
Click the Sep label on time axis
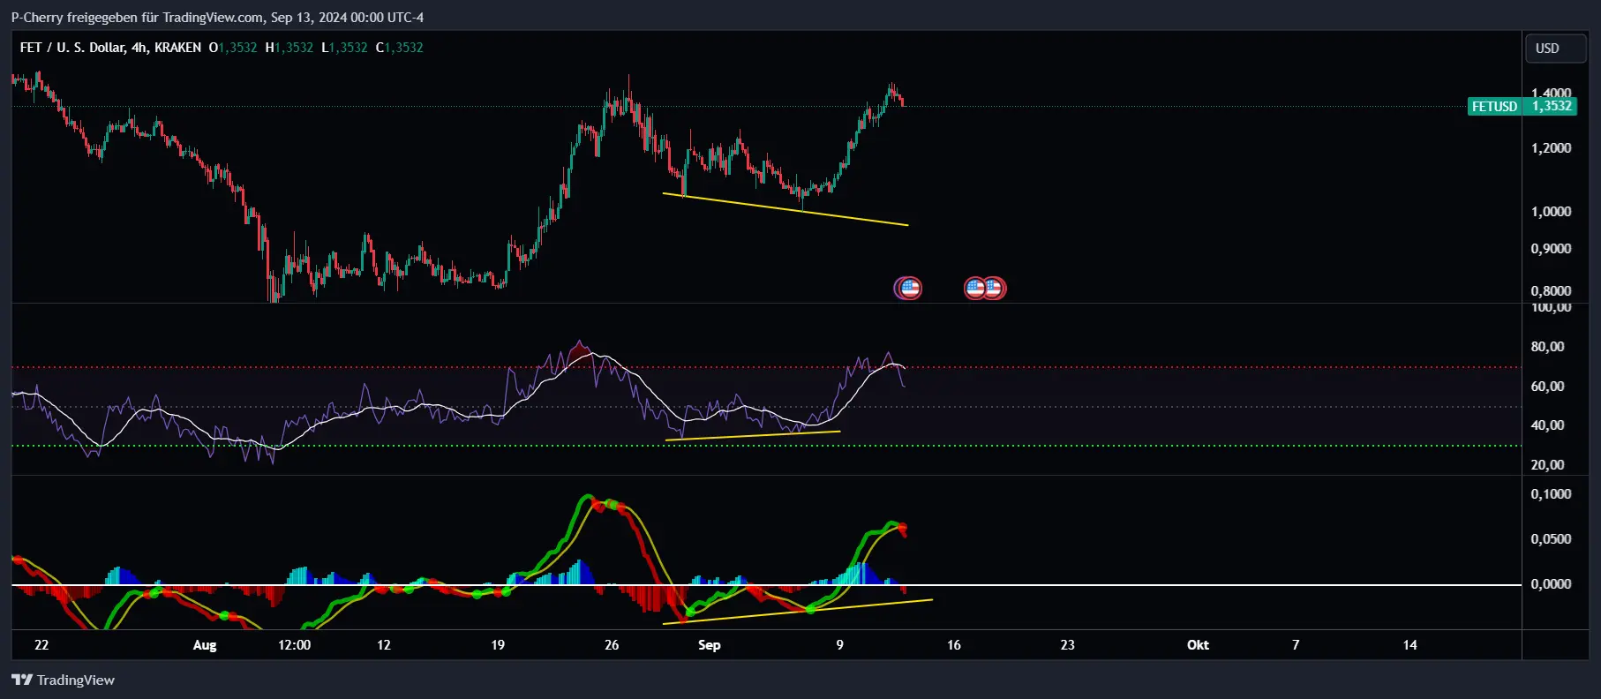[x=710, y=645]
